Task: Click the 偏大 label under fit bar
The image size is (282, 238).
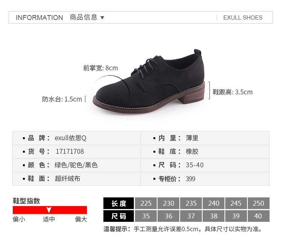Action: coord(81,219)
